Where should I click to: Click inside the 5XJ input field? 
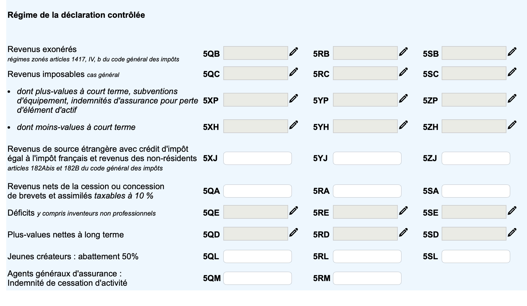point(258,158)
